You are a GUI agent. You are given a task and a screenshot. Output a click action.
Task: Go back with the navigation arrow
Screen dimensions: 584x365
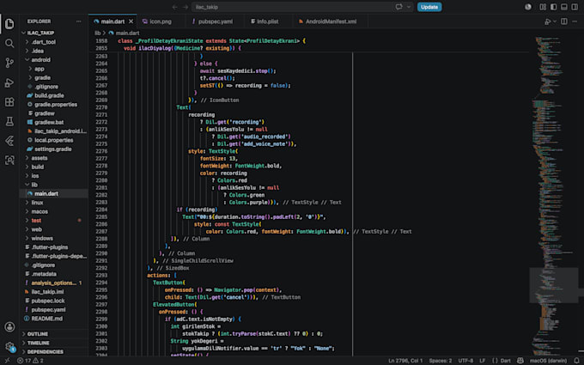[174, 7]
